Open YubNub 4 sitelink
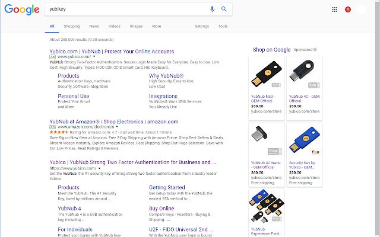The height and width of the screenshot is (237, 380). coord(69,209)
